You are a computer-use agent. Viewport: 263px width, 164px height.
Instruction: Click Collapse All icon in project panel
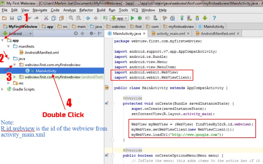coord(82,33)
